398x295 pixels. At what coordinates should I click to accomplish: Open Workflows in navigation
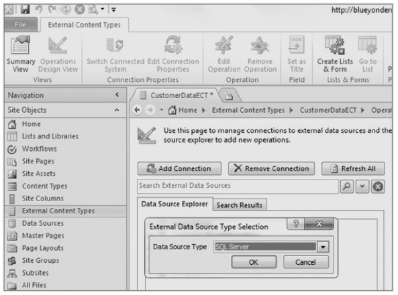pyautogui.click(x=66, y=149)
